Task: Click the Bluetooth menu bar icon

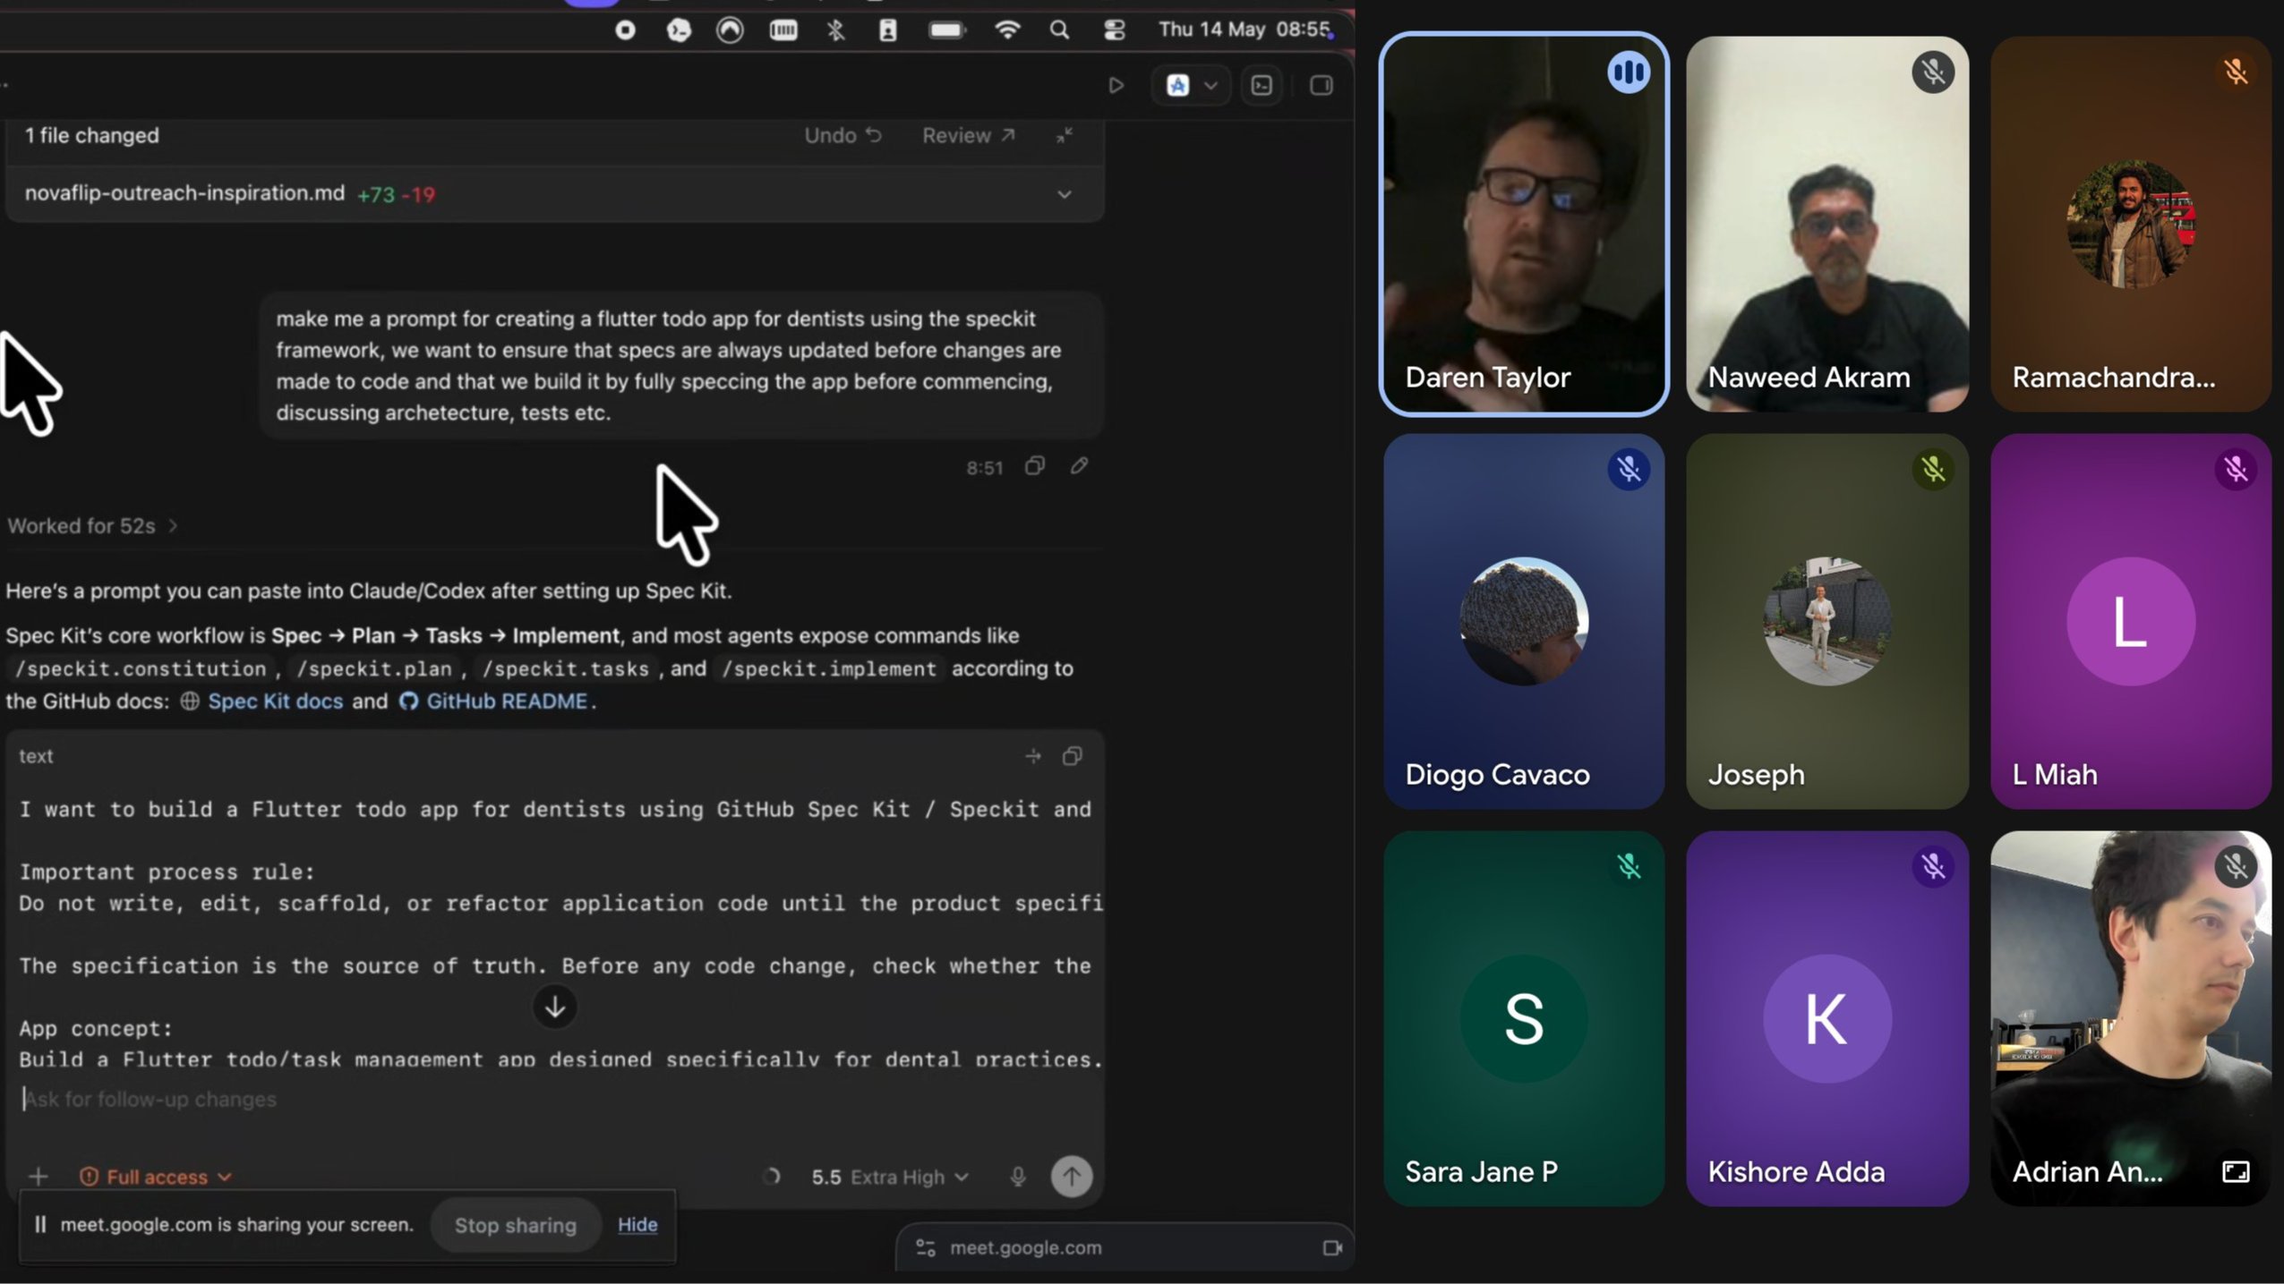Action: pos(835,30)
